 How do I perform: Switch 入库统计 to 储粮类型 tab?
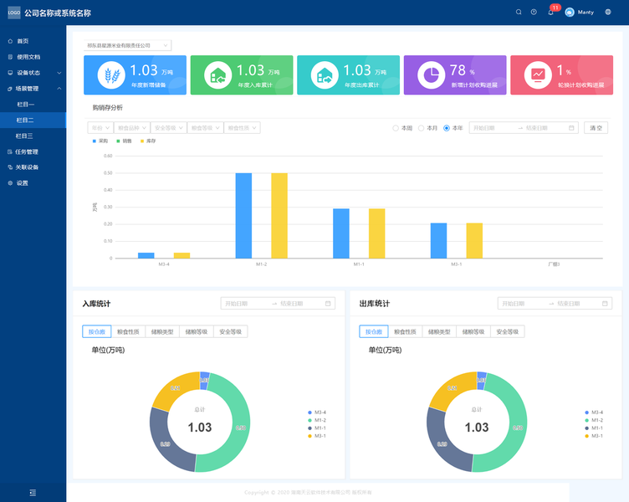tap(162, 332)
